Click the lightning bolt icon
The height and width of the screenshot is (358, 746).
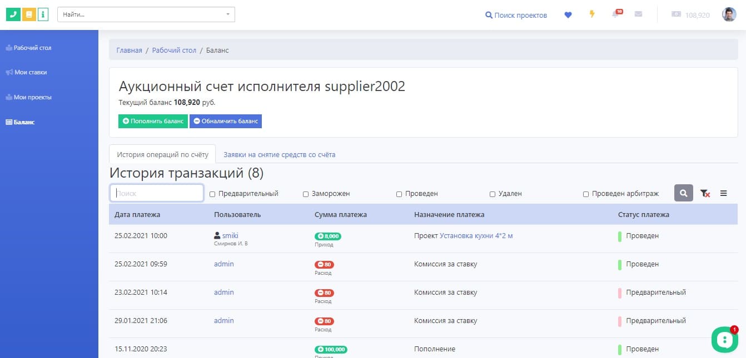592,14
